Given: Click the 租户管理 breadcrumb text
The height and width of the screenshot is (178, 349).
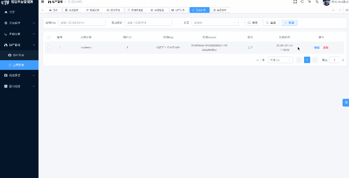Looking at the screenshot, I should coord(57,2).
